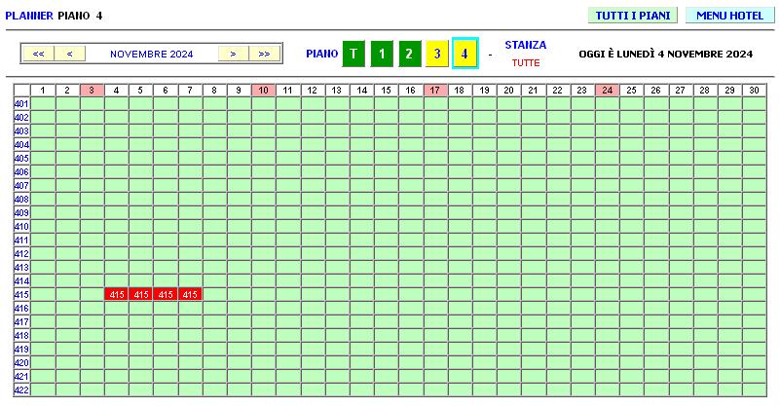Open room 407 row label
The width and height of the screenshot is (780, 408).
[21, 186]
